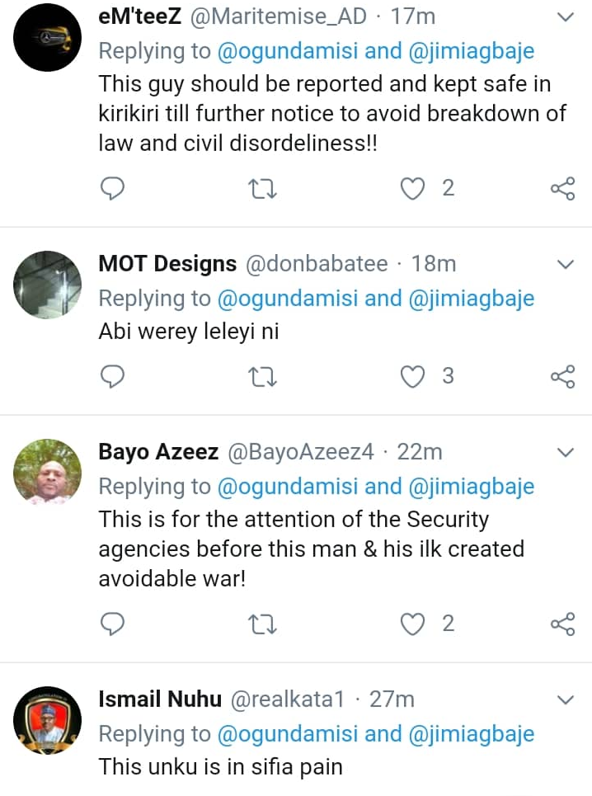Retweet eM'teeZ's kirikiri tweet

(262, 189)
